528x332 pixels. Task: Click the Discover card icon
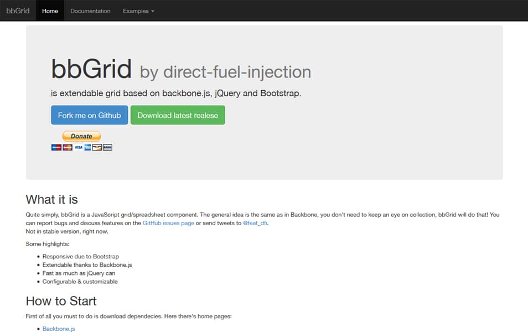point(97,147)
